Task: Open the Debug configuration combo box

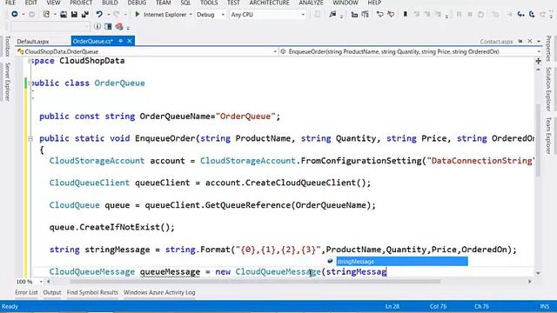Action: click(x=211, y=15)
